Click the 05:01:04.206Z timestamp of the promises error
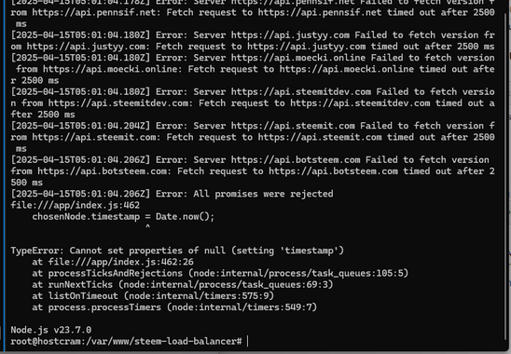This screenshot has width=511, height=354. pyautogui.click(x=110, y=194)
